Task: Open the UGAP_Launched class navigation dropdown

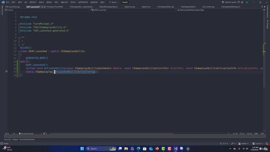Action: [134, 10]
